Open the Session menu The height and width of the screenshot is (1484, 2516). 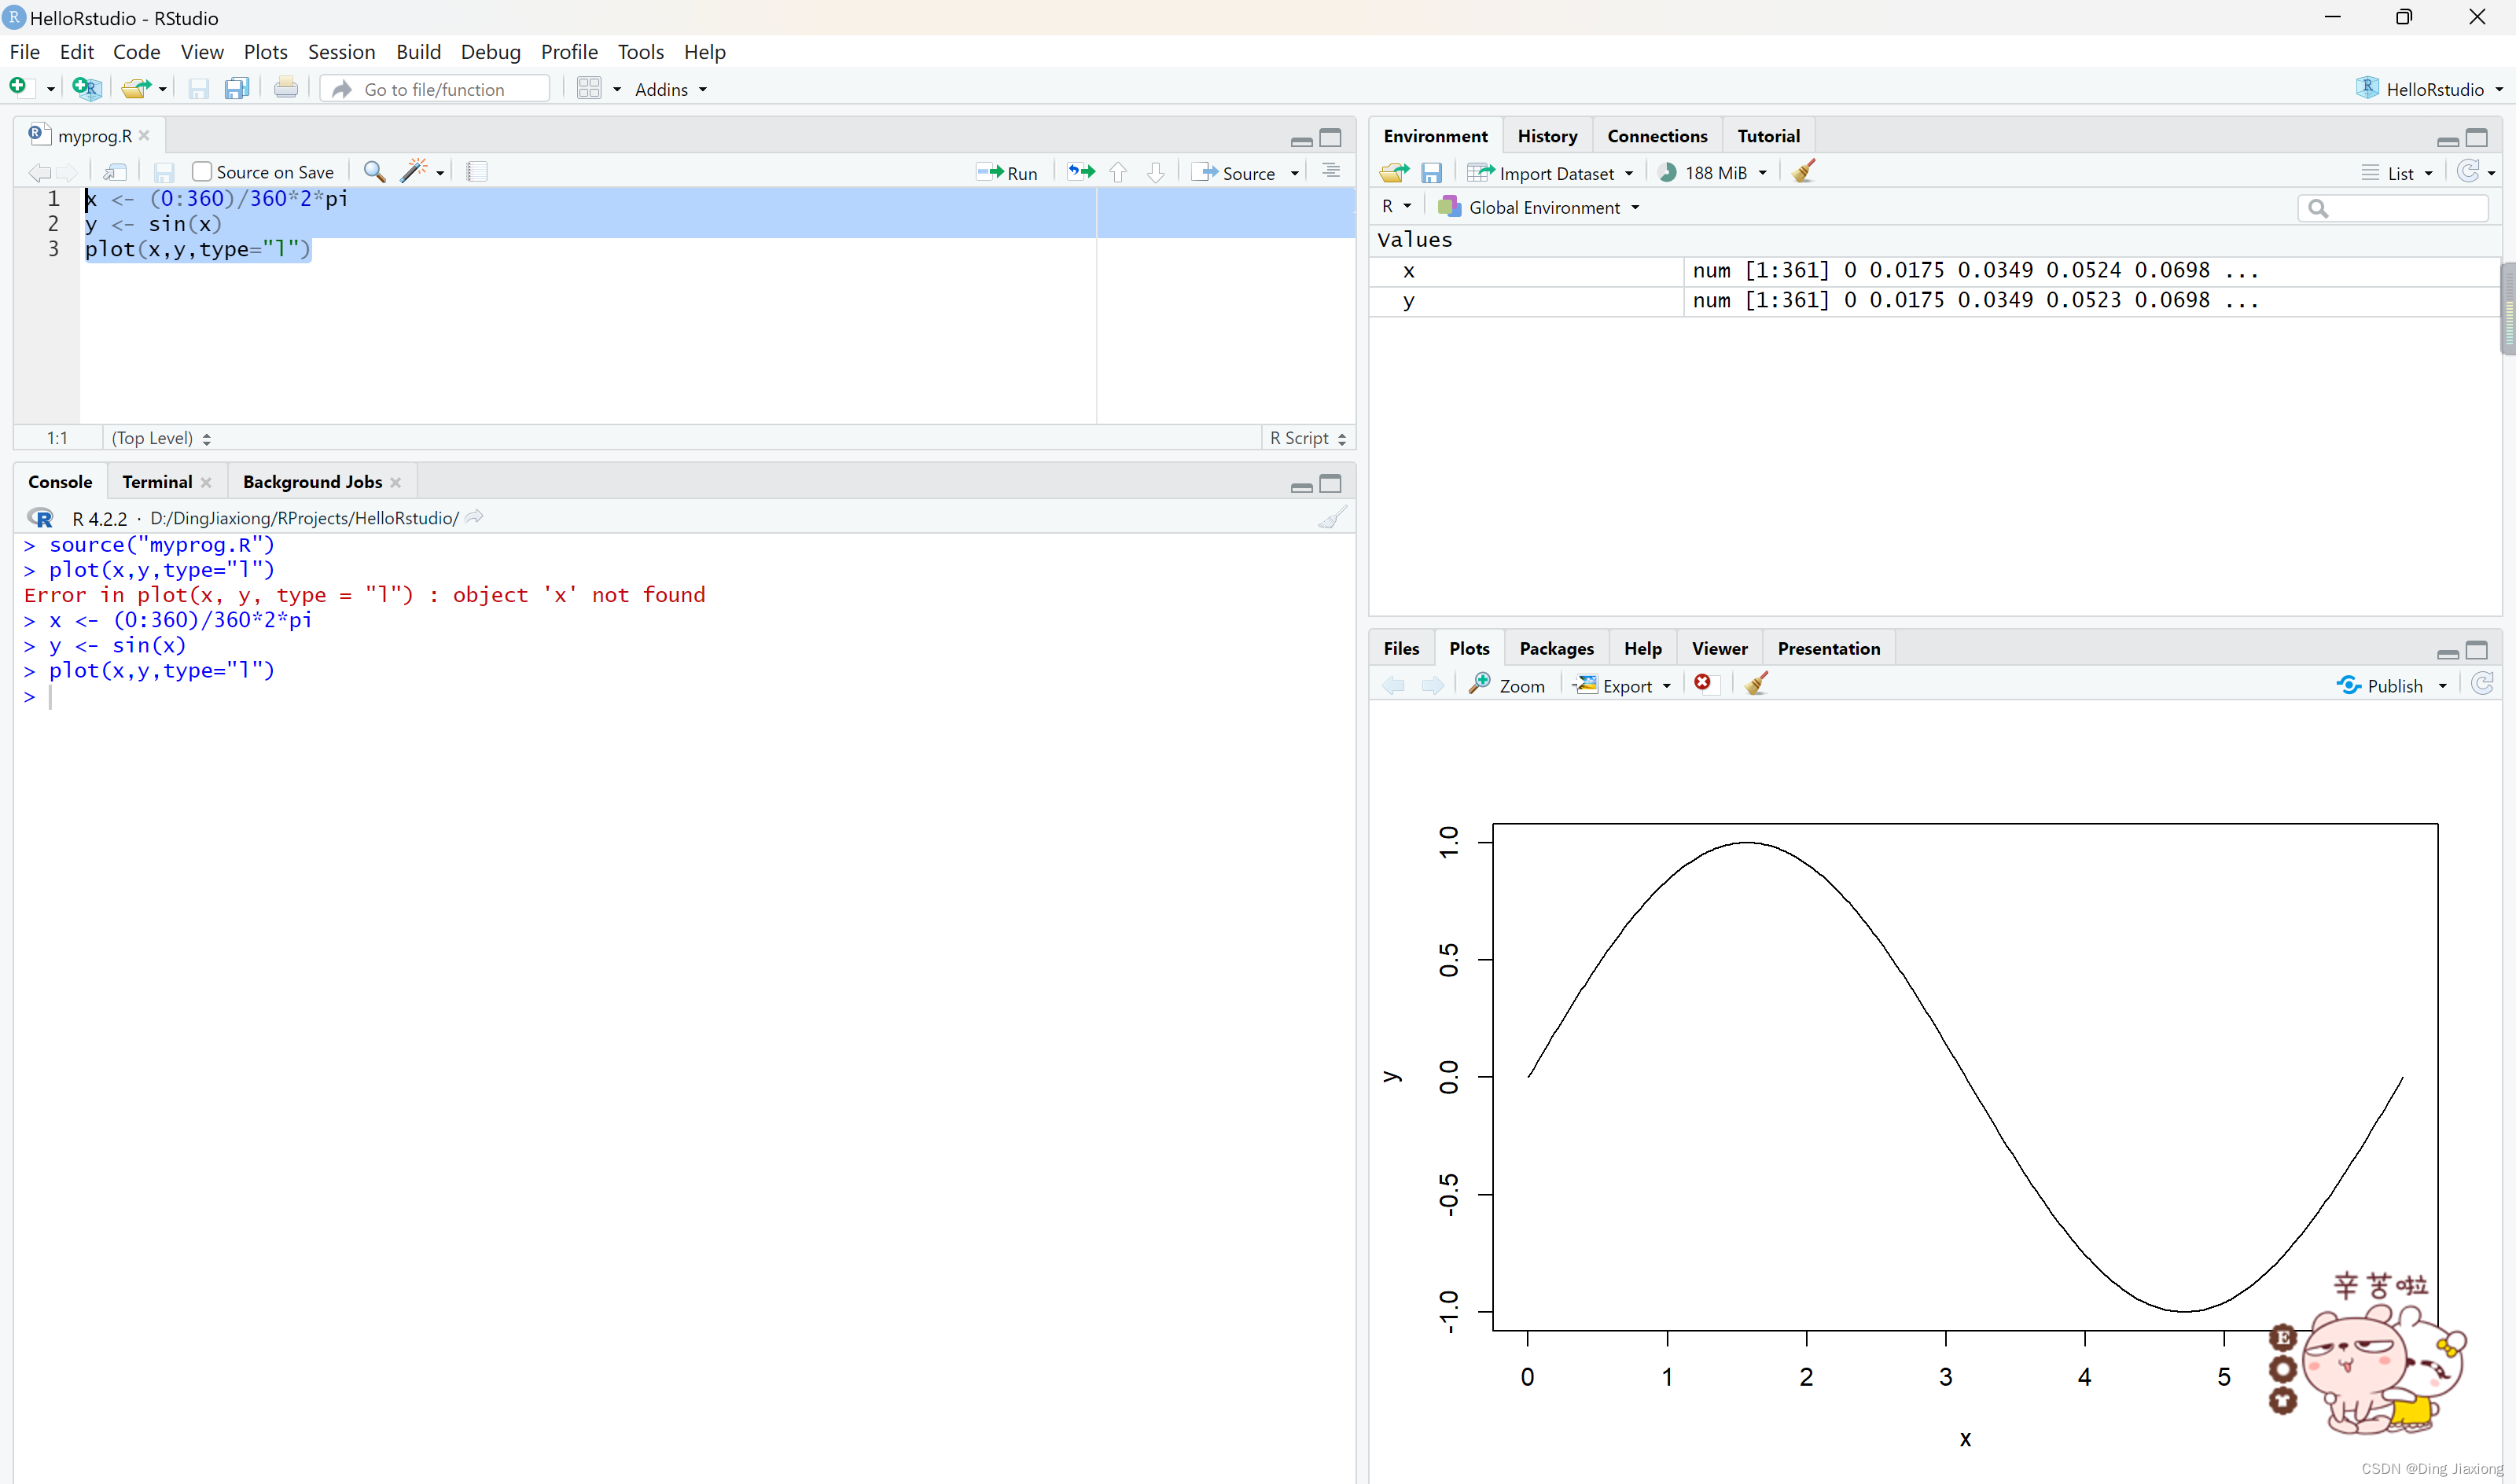click(x=341, y=52)
